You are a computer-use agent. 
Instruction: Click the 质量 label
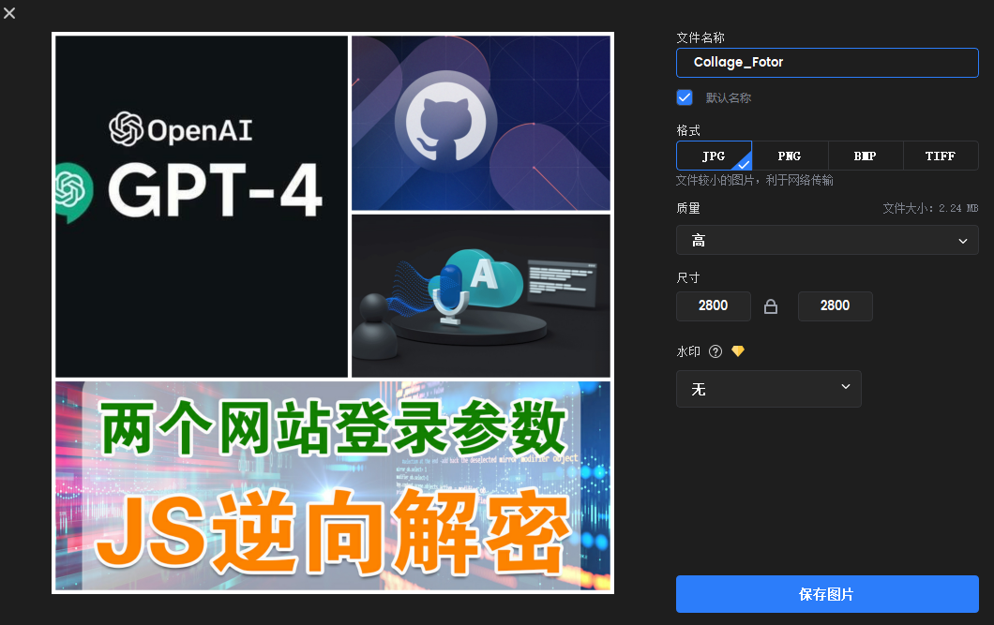click(x=687, y=208)
